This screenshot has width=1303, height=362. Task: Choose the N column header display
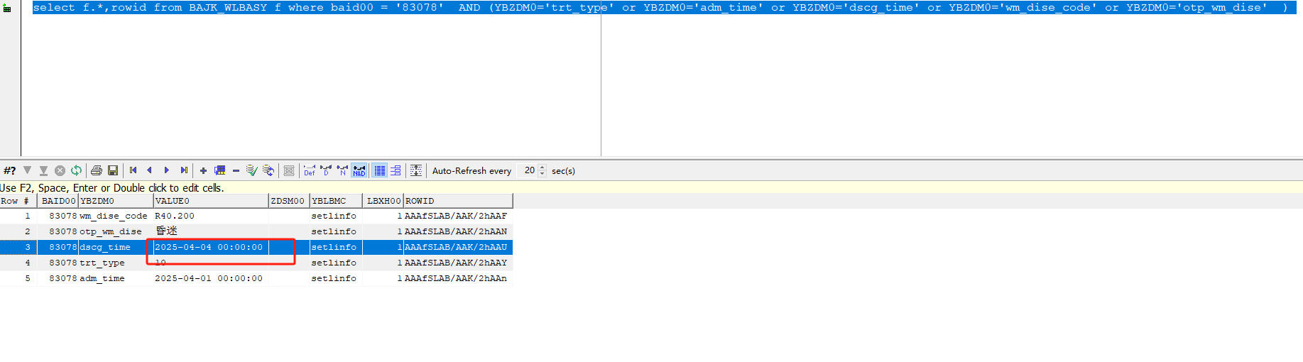coord(342,170)
